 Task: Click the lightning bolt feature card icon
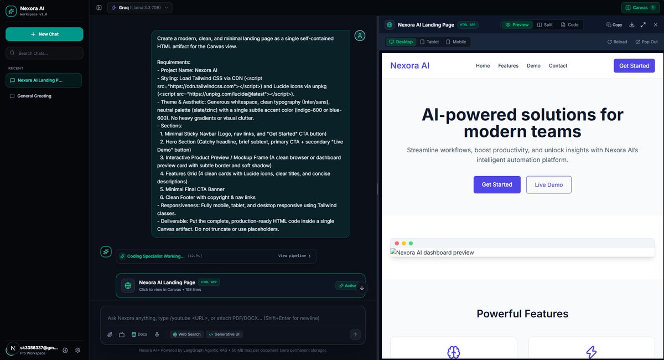tap(592, 352)
